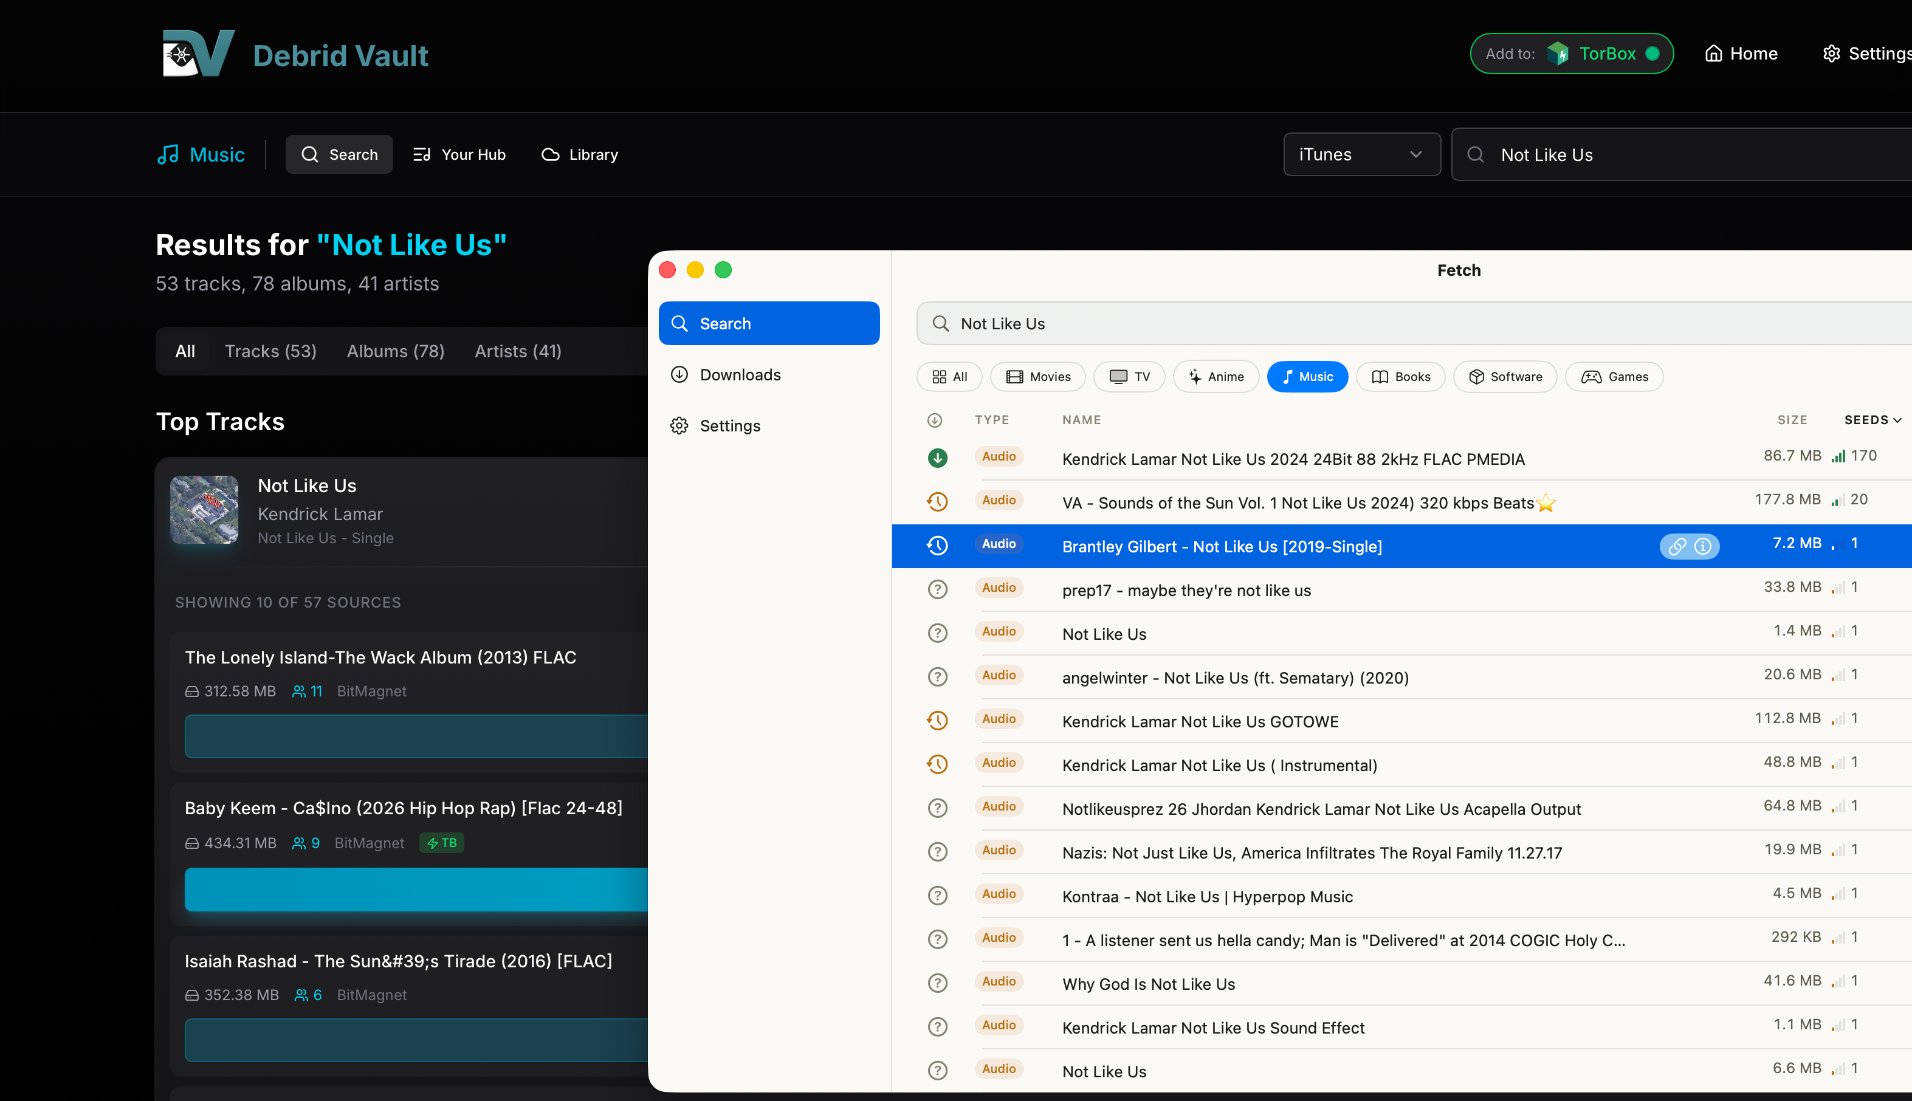This screenshot has height=1101, width=1912.
Task: Click the TB cached badge on Baby Keem
Action: 442,842
